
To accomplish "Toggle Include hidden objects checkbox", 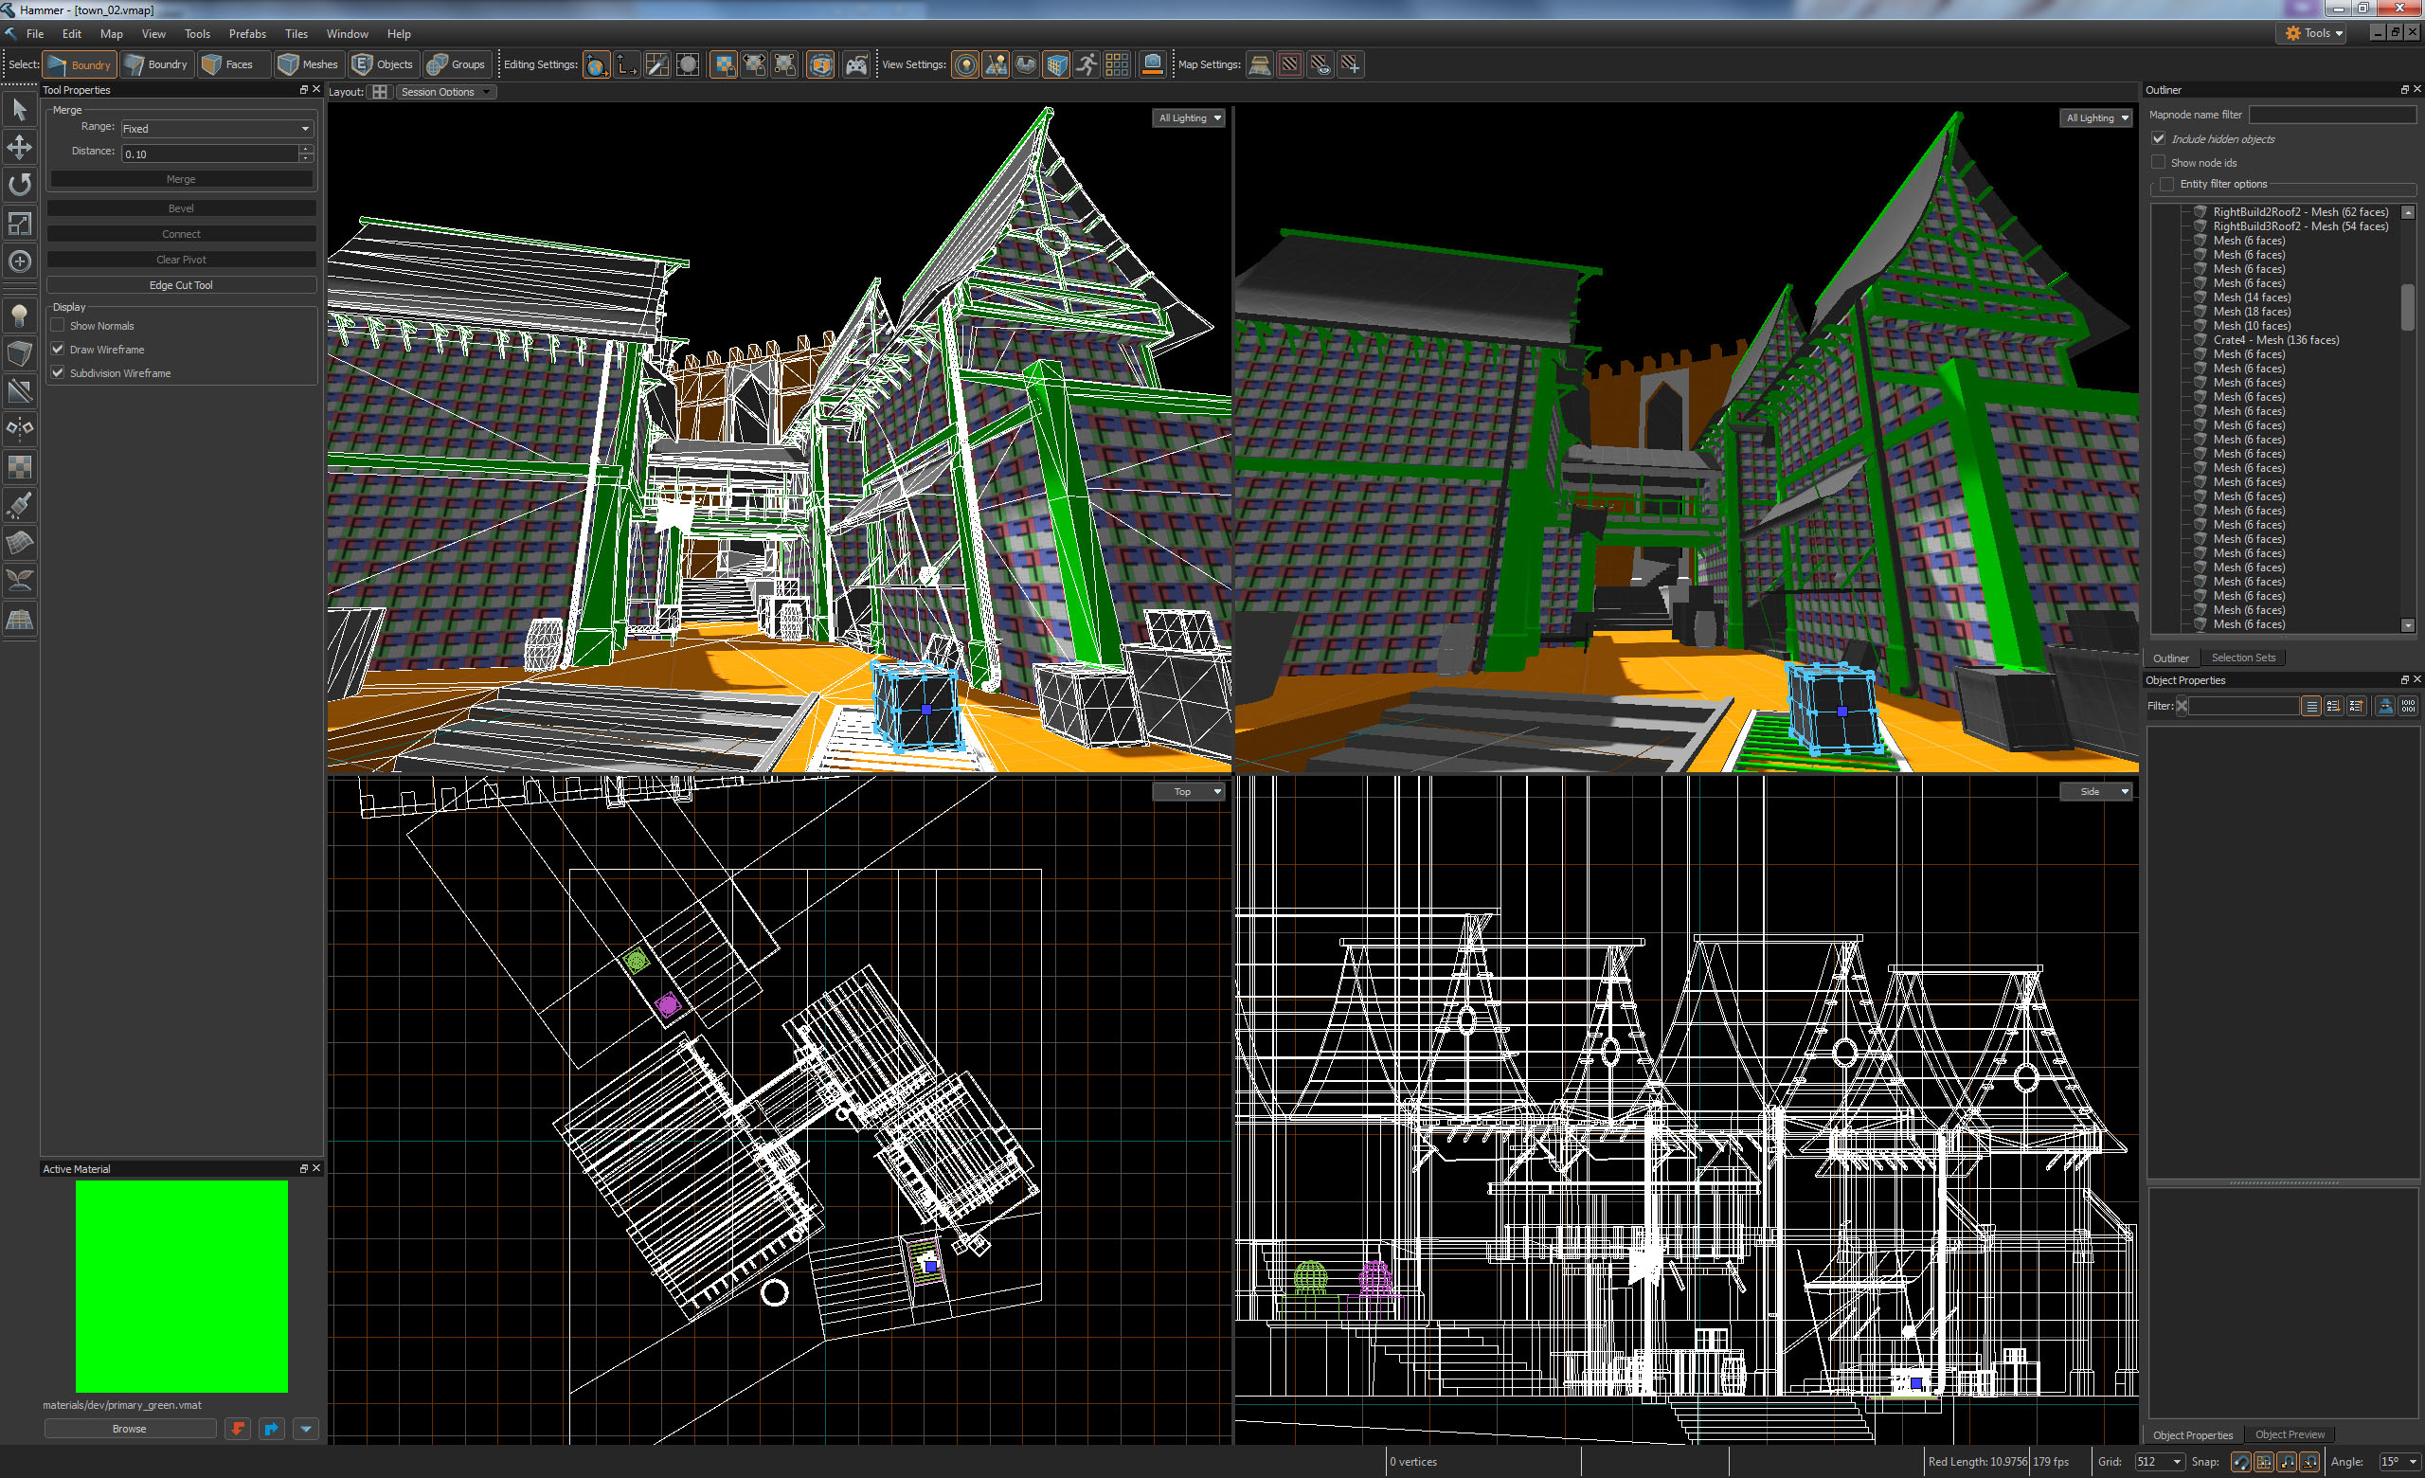I will click(2159, 138).
